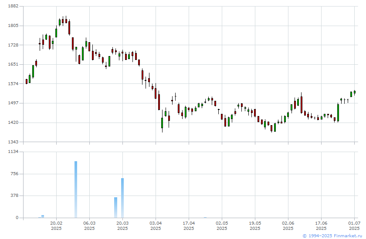366x239 pixels.
Task: Open the Finmarket.ru copyright link
Action: [x=333, y=236]
